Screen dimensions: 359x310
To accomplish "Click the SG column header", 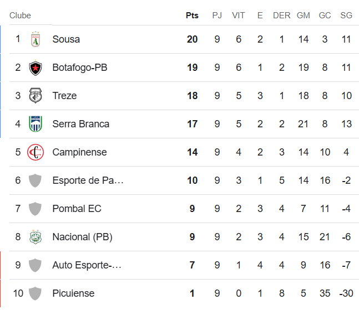I will (346, 15).
